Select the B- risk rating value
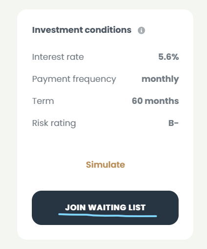 coord(173,123)
